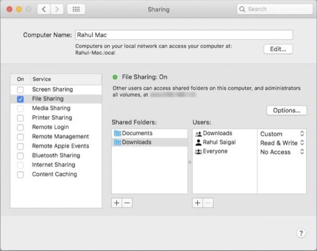Screen dimensions: 317x251
Task: Click the splitter handle between folder and user lists
Action: [x=190, y=162]
